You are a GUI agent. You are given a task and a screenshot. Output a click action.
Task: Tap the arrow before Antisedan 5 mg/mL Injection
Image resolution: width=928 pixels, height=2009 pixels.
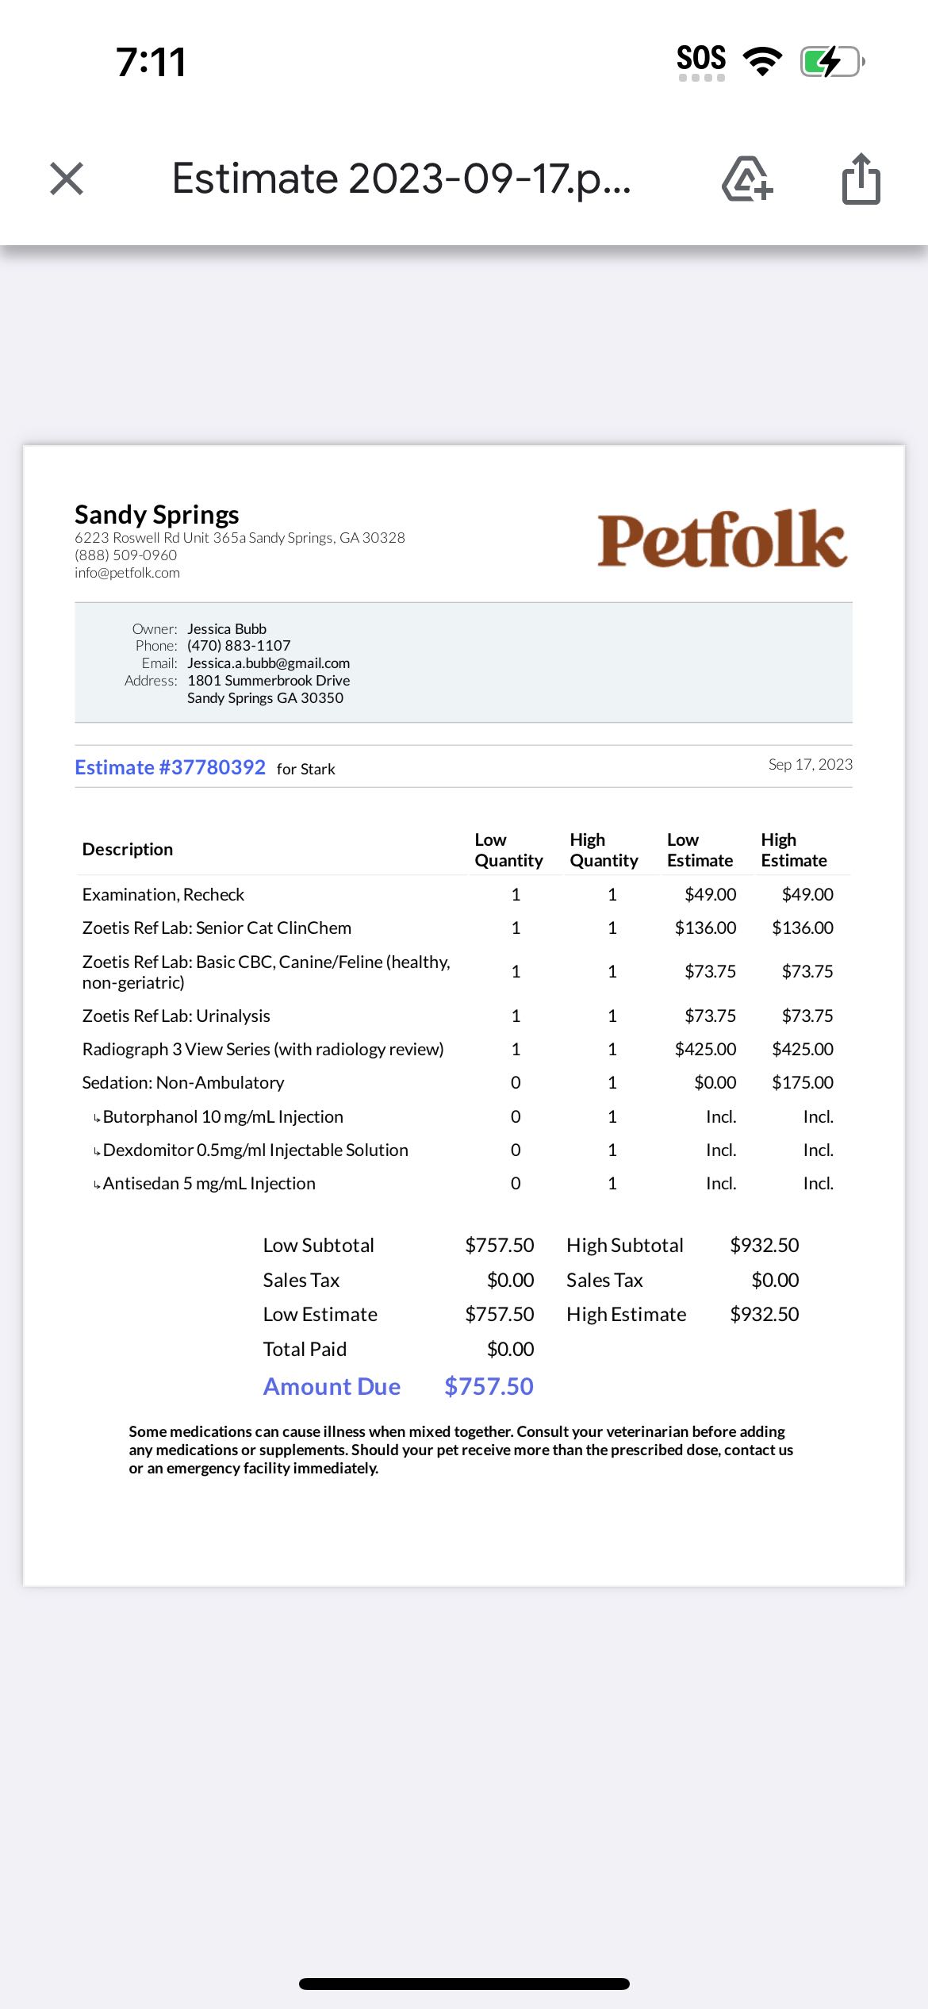[x=97, y=1185]
